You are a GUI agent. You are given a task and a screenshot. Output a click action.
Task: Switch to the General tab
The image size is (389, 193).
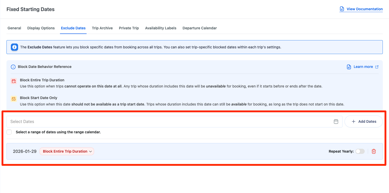(14, 28)
